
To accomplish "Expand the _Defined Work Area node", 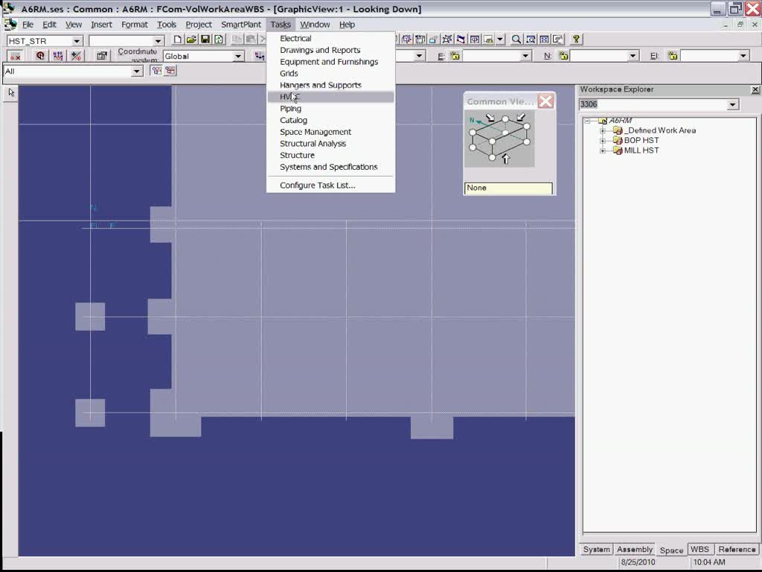I will pos(603,130).
